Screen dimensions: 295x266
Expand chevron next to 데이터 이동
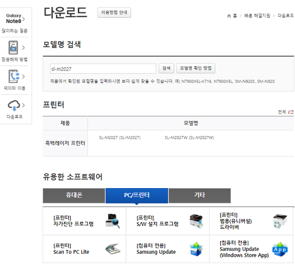(x=24, y=77)
